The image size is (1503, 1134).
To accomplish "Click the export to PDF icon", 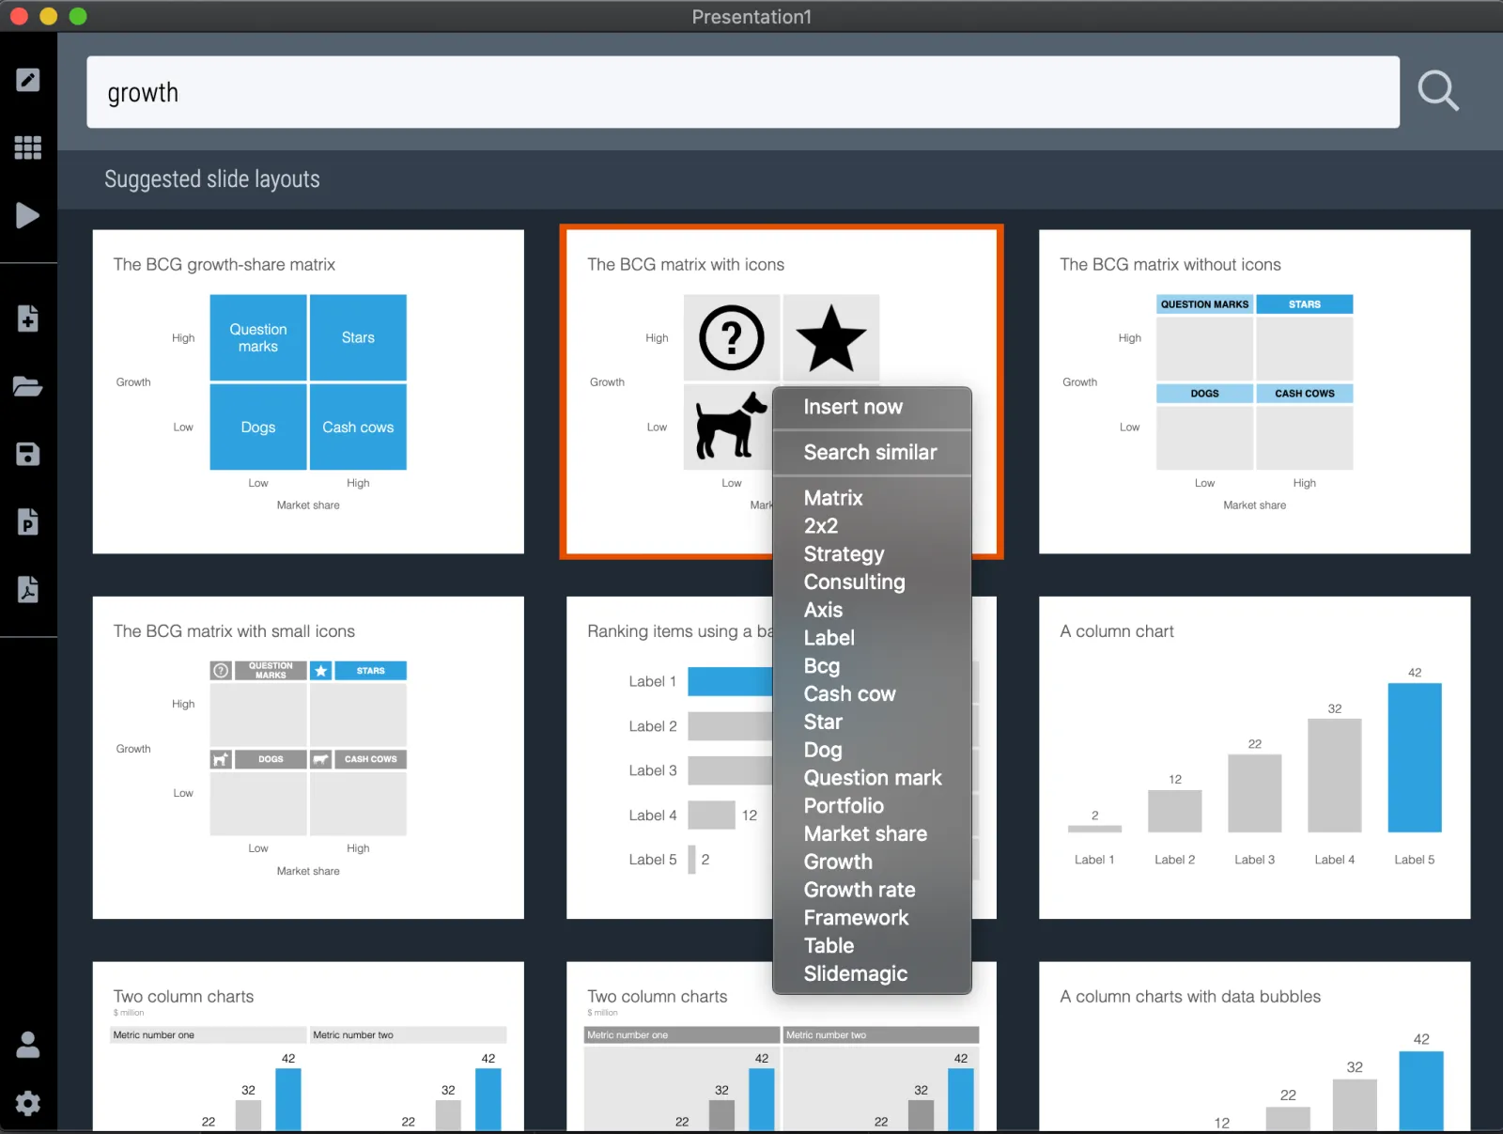I will pyautogui.click(x=28, y=589).
